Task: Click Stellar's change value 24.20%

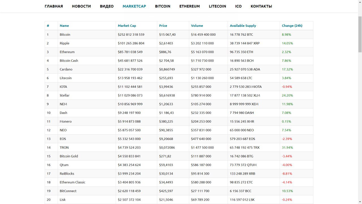Action: click(287, 95)
